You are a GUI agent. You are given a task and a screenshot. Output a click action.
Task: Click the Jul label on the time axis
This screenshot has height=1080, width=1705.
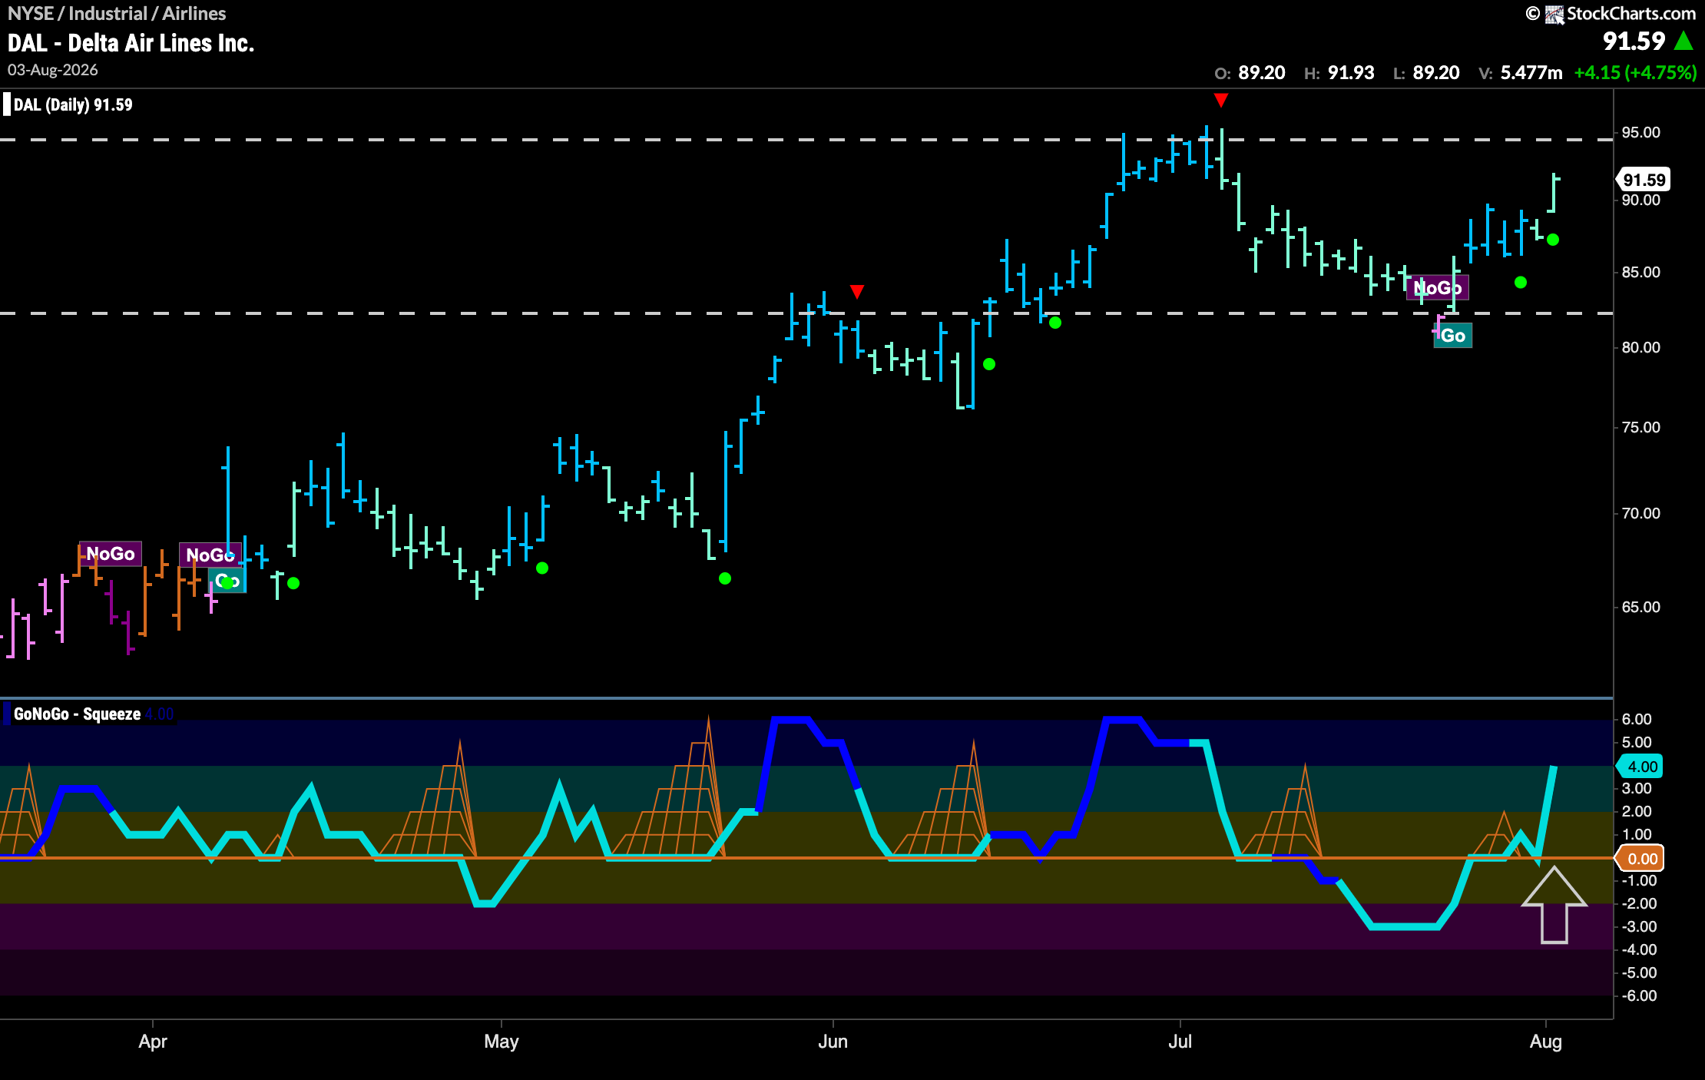click(x=1180, y=1042)
